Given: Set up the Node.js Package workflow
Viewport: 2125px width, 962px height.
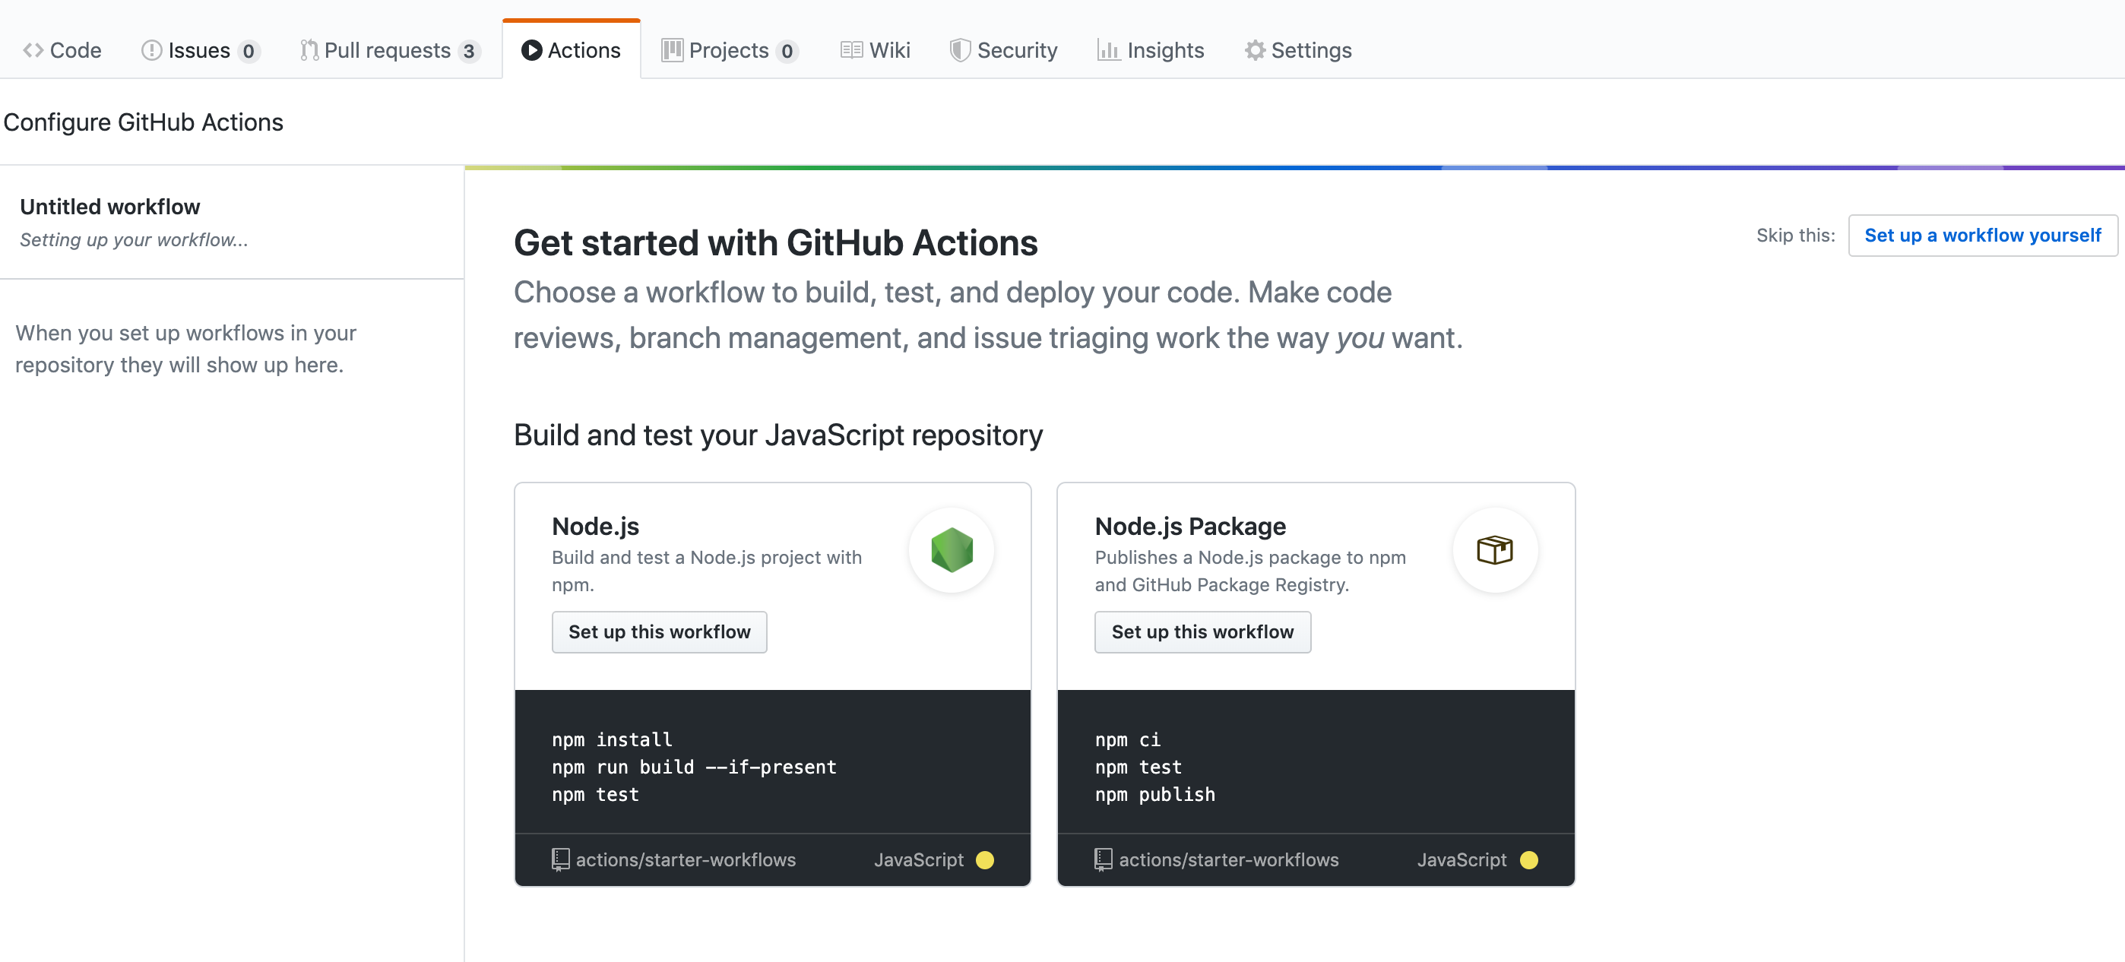Looking at the screenshot, I should click(1202, 632).
